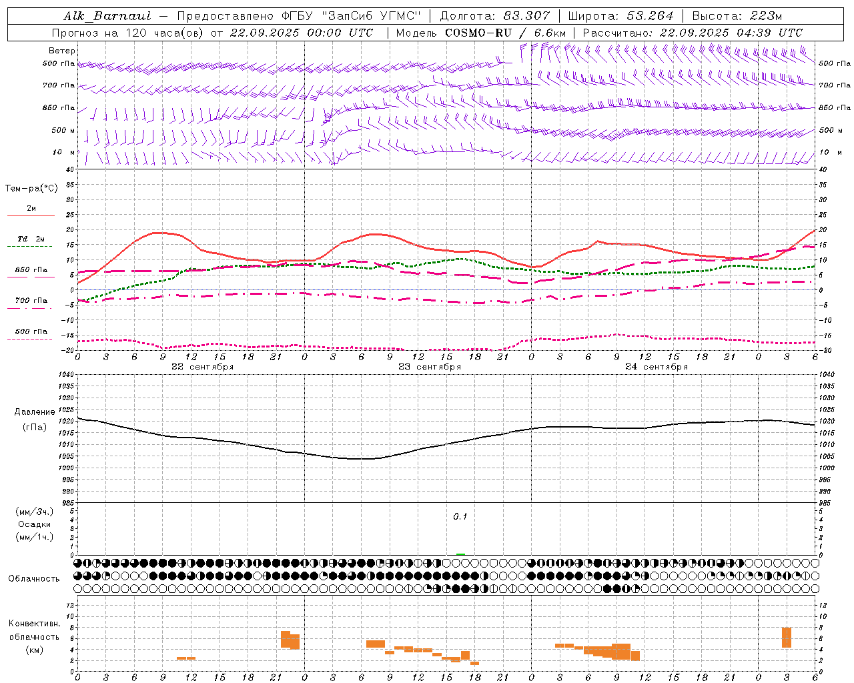Click the 'Давление' pressure panel label

(35, 412)
